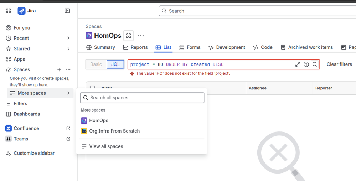Switch to Basic search mode
The width and height of the screenshot is (356, 181).
click(x=96, y=64)
